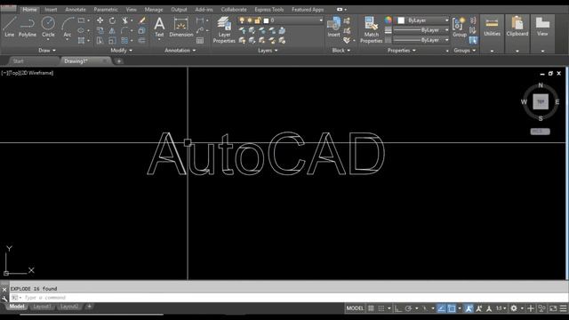Click 2D Wireframe visual style label
This screenshot has height=320, width=569.
(37, 73)
